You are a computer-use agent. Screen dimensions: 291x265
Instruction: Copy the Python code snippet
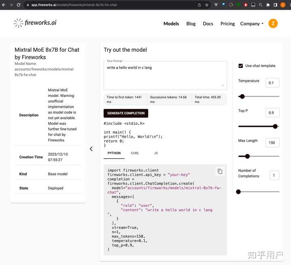point(220,171)
